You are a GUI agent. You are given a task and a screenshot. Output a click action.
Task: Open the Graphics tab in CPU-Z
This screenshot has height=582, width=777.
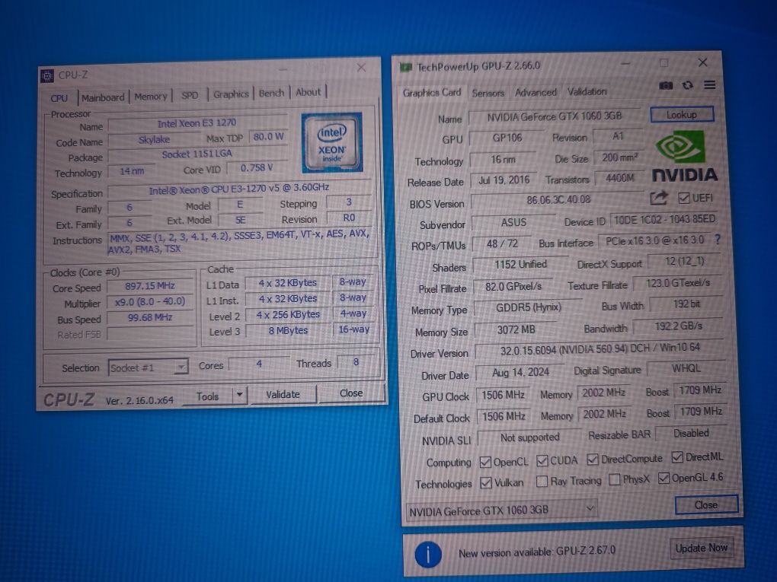[x=231, y=94]
